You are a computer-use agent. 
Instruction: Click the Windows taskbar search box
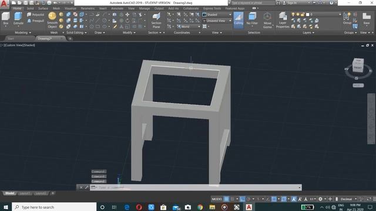tap(54, 207)
